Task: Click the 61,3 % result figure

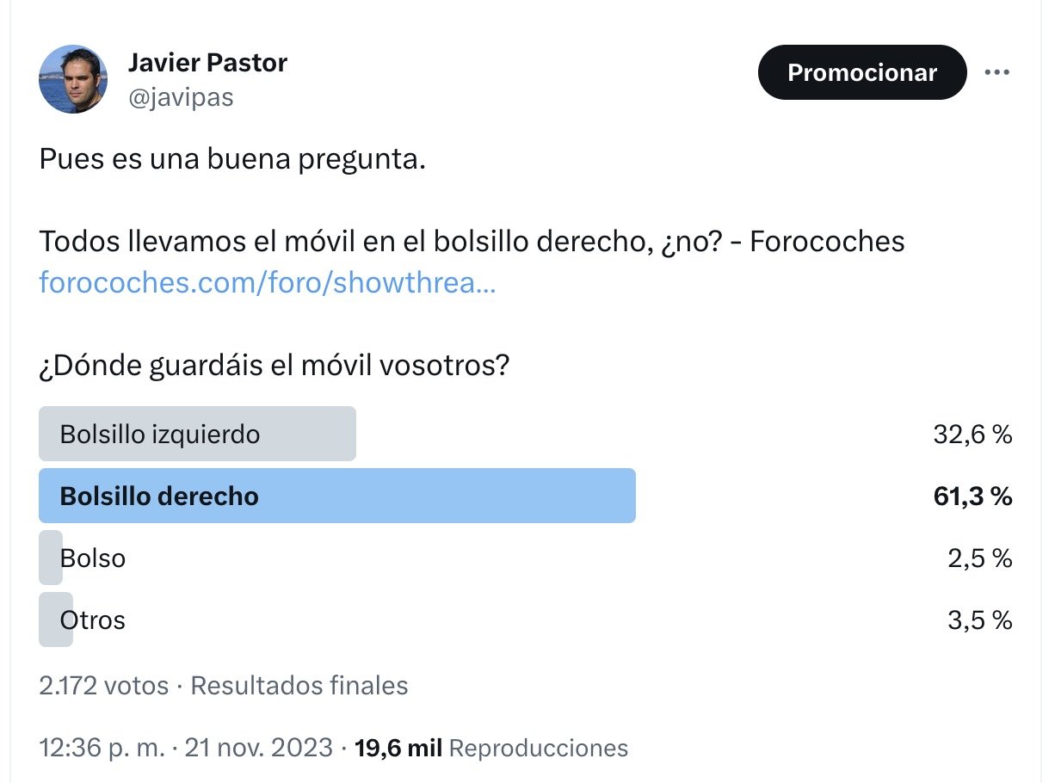Action: 972,496
